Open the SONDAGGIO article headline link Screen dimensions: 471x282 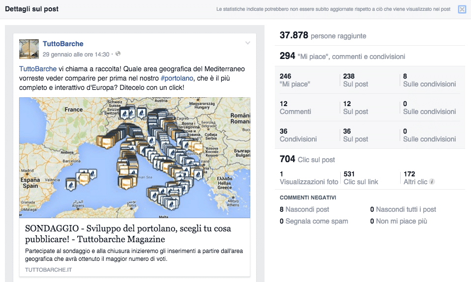pos(128,234)
